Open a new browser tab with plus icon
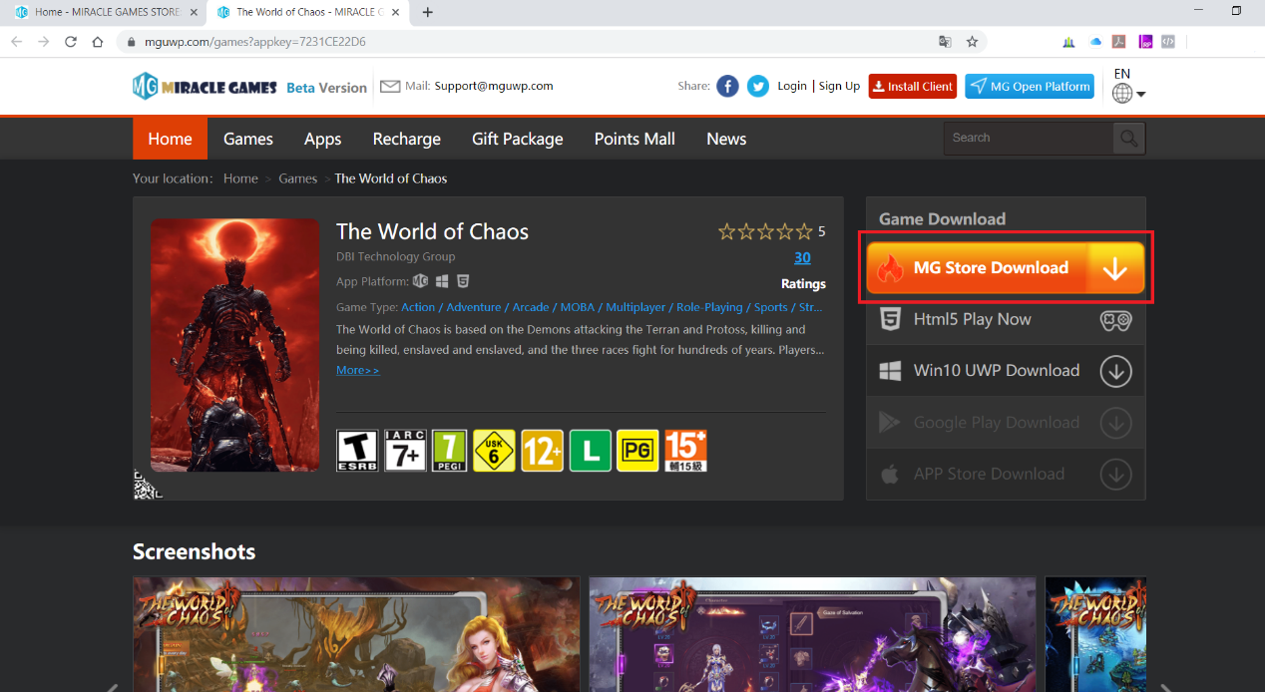This screenshot has height=692, width=1265. pyautogui.click(x=428, y=12)
